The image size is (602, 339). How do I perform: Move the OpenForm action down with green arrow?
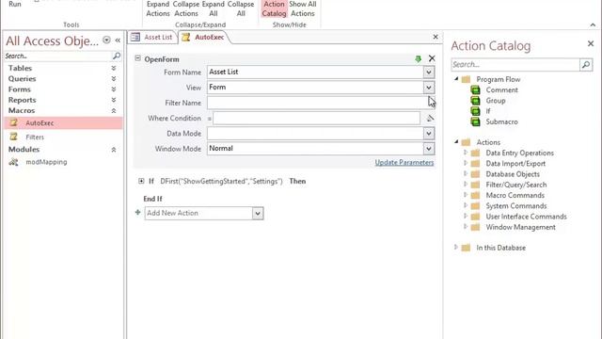coord(418,58)
